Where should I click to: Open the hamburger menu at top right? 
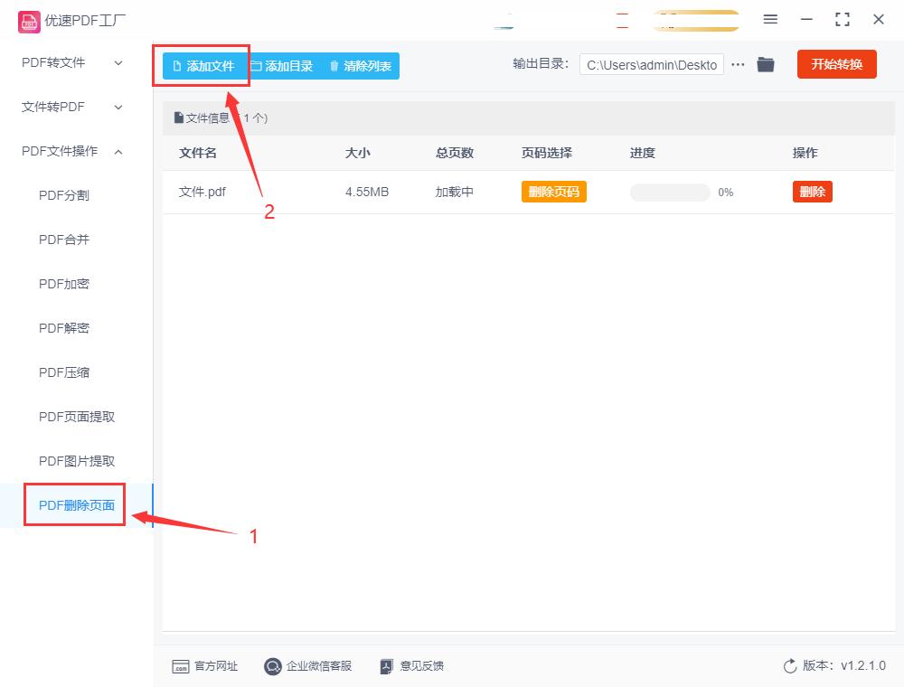[x=771, y=18]
